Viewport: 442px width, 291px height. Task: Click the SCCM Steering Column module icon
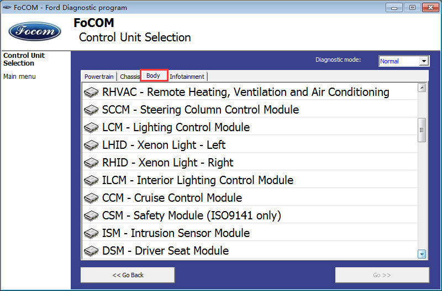pos(91,110)
